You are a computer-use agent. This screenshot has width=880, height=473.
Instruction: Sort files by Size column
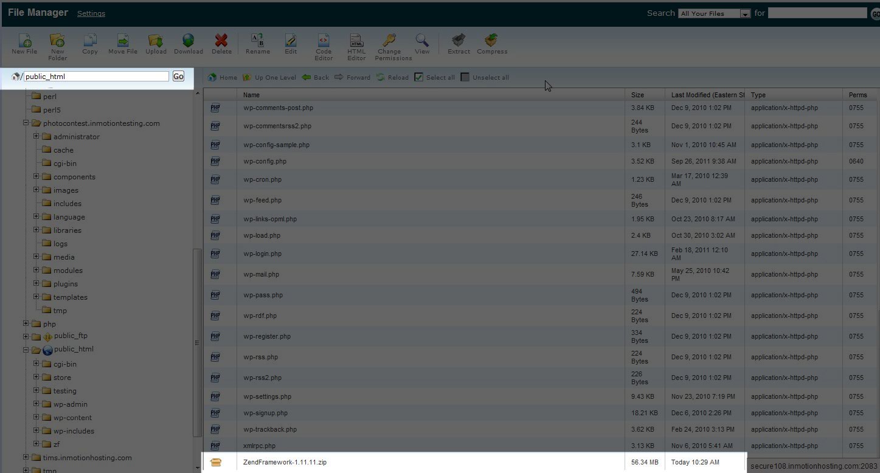click(645, 95)
